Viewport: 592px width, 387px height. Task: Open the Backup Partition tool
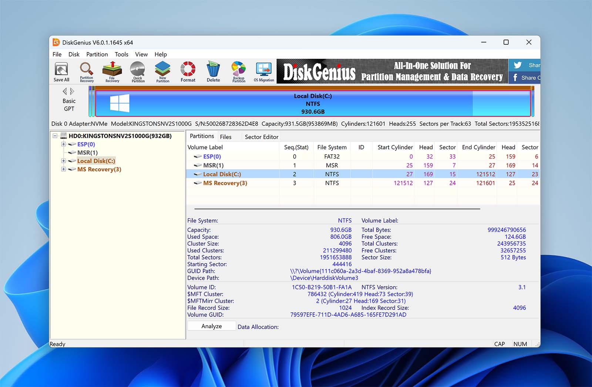click(x=239, y=72)
